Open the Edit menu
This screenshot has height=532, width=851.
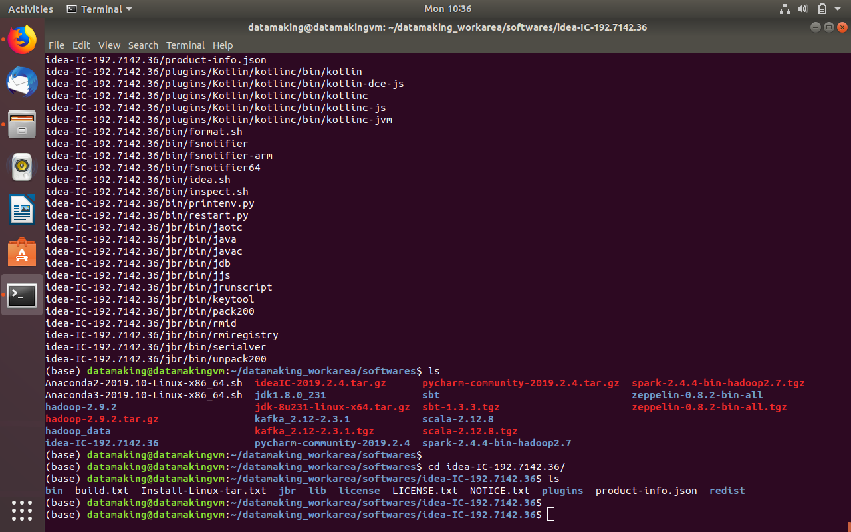[81, 45]
